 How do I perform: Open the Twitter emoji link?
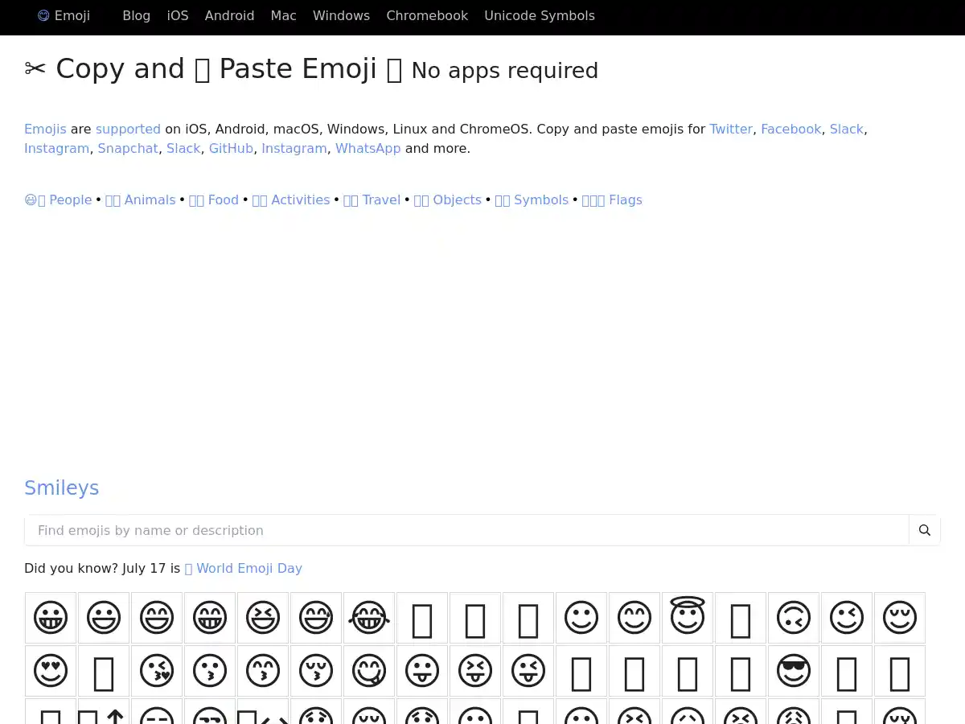click(730, 129)
